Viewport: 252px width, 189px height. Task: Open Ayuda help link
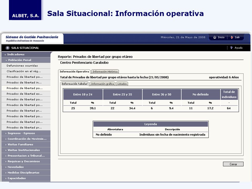[x=238, y=48]
